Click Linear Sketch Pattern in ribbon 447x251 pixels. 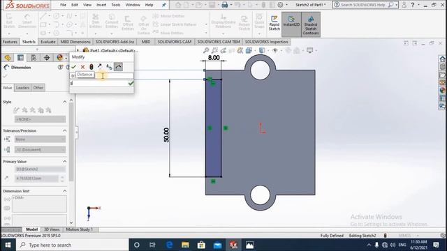click(x=175, y=24)
